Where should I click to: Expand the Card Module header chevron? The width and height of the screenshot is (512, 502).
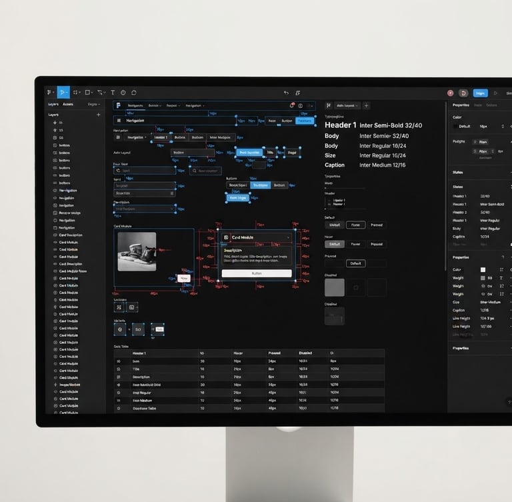[x=288, y=237]
